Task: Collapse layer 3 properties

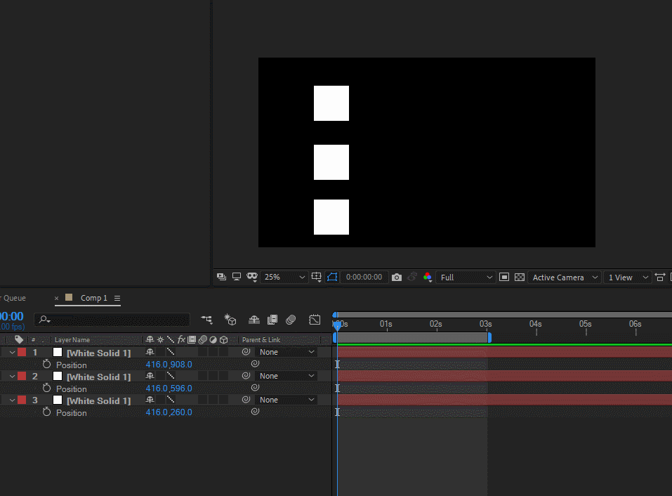Action: (x=13, y=400)
